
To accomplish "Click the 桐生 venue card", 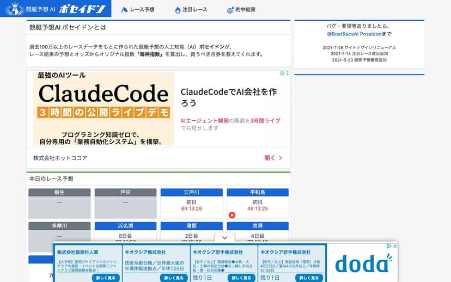I will coord(59,204).
